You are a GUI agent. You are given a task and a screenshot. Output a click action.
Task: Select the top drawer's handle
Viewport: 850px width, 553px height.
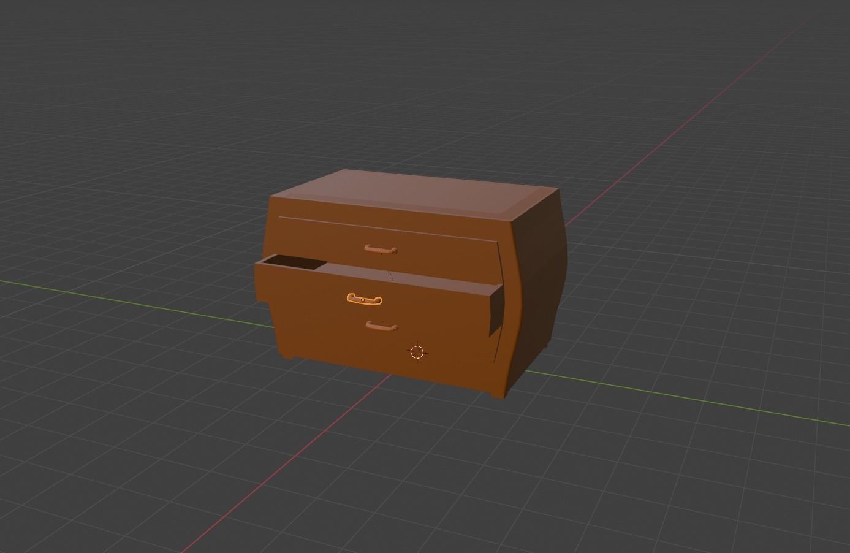click(x=381, y=250)
